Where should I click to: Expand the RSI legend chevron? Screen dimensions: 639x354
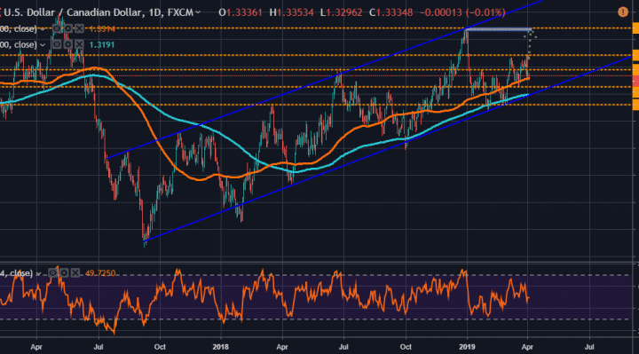click(x=38, y=273)
